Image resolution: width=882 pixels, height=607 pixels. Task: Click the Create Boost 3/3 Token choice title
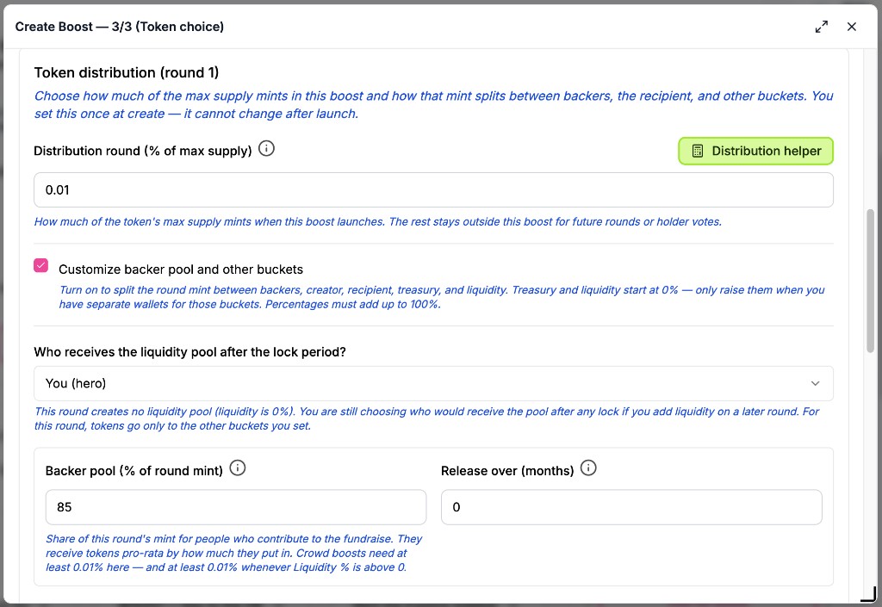[119, 27]
